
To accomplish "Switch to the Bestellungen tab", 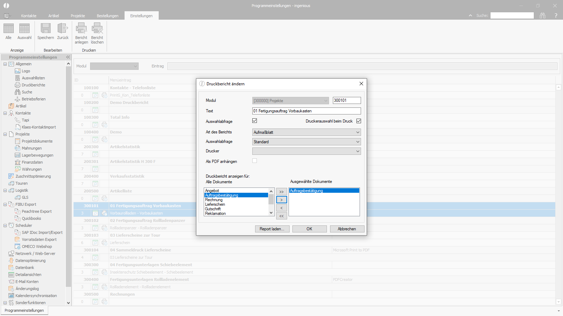I will tap(108, 16).
